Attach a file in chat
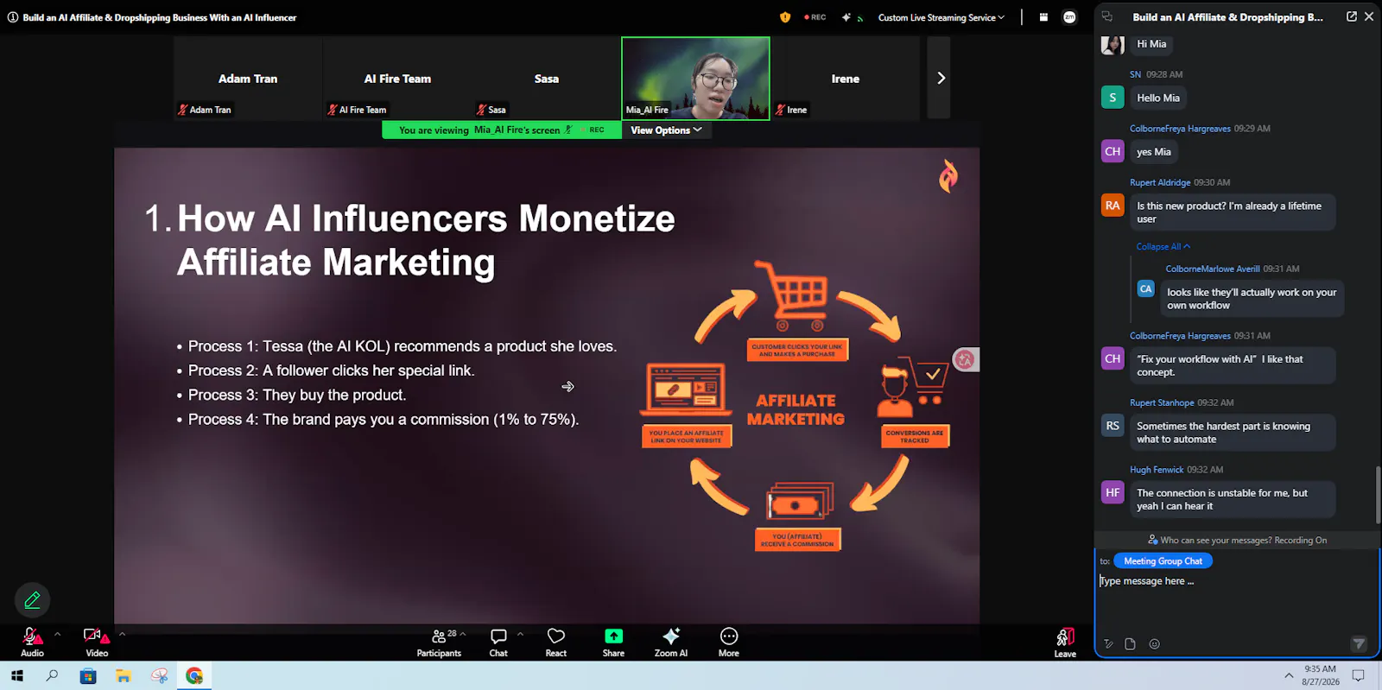This screenshot has height=690, width=1382. point(1130,643)
